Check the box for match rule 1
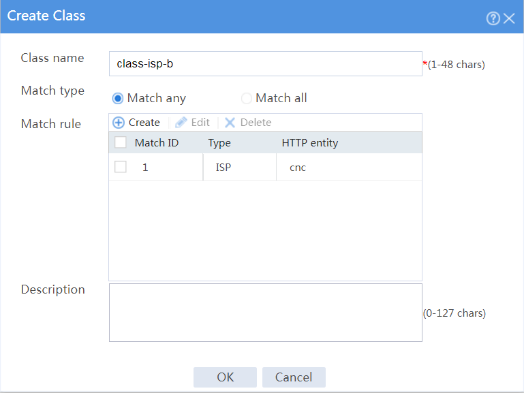This screenshot has height=393, width=524. click(x=121, y=167)
